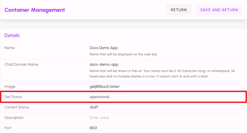Click the child domain URL rules hint

tap(162, 74)
